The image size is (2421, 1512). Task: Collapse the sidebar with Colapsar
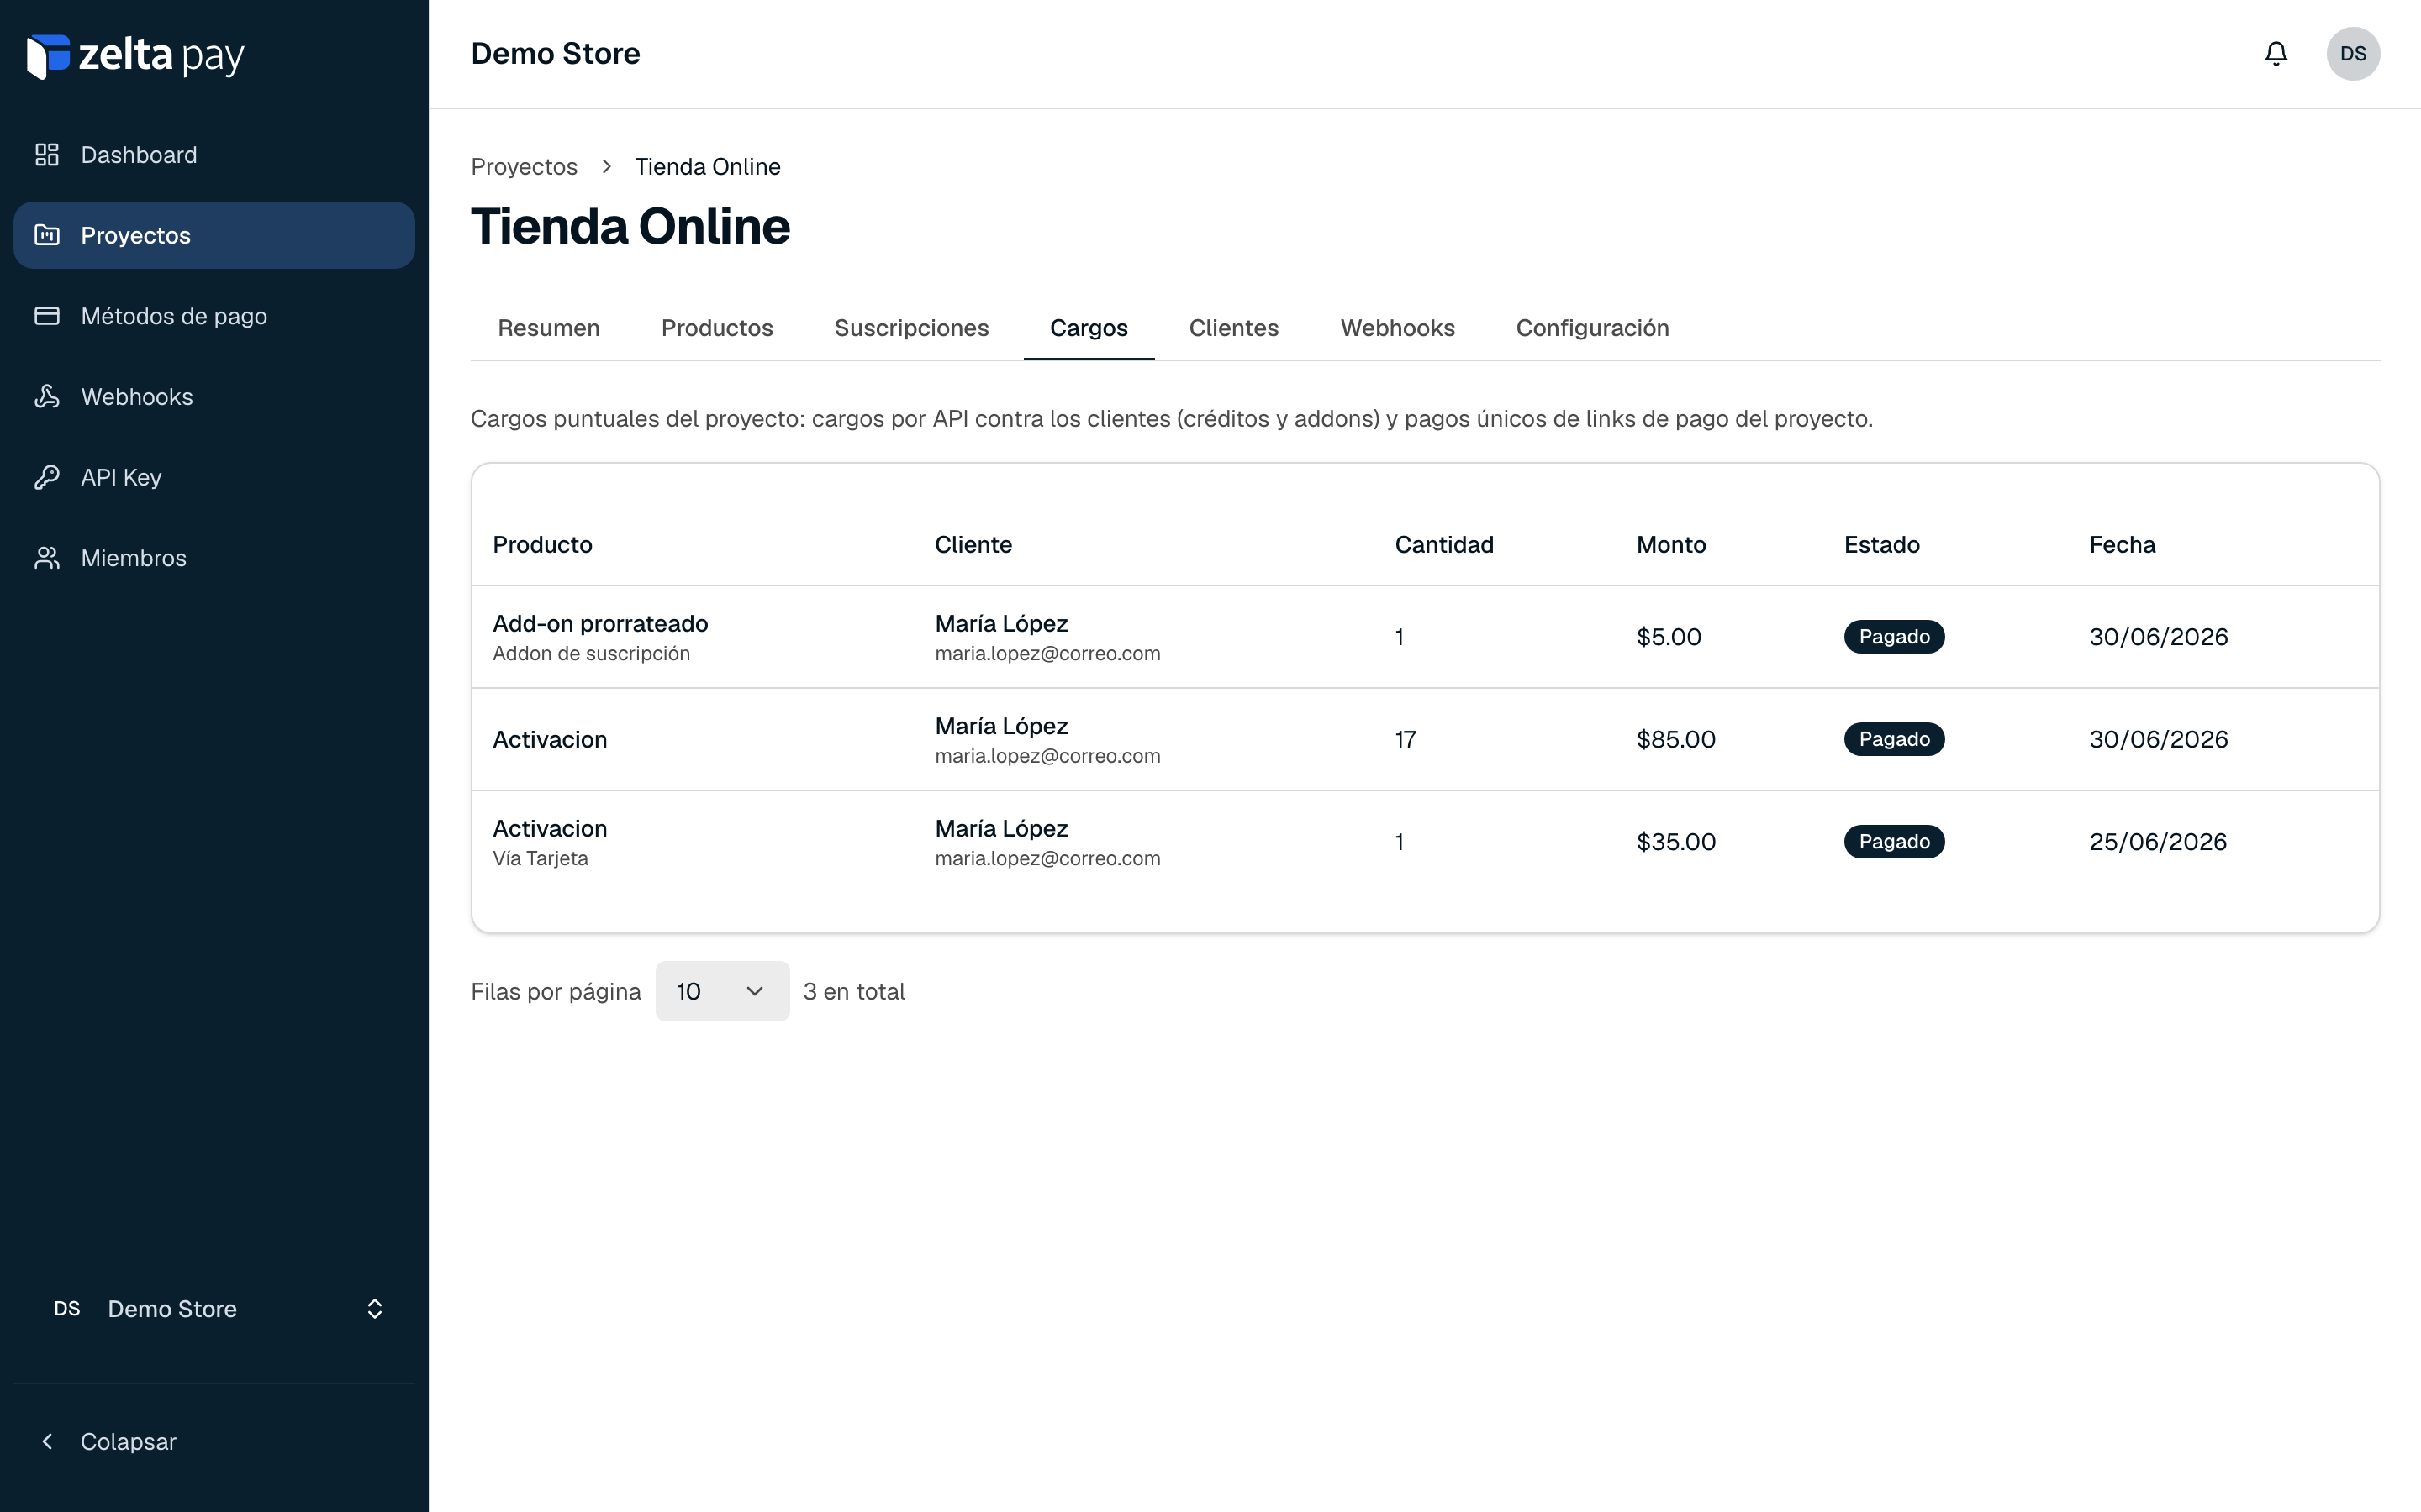point(214,1441)
